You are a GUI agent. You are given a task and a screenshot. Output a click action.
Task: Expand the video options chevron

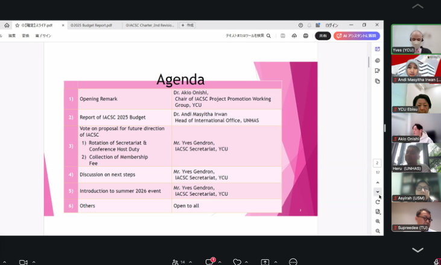34,262
